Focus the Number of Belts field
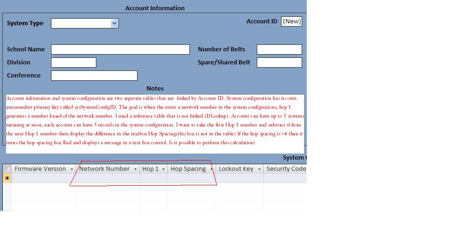Image resolution: width=449 pixels, height=252 pixels. (x=279, y=49)
